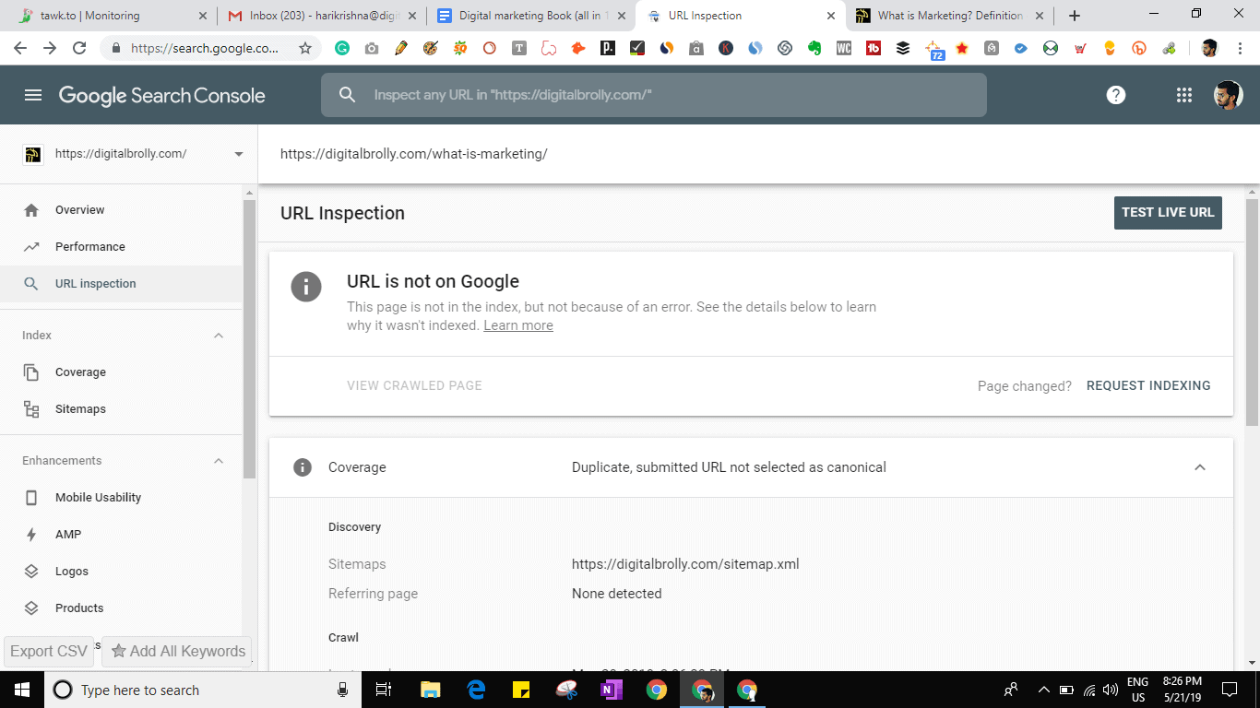The height and width of the screenshot is (708, 1260).
Task: Select URL inspection in the sidebar
Action: (121, 284)
